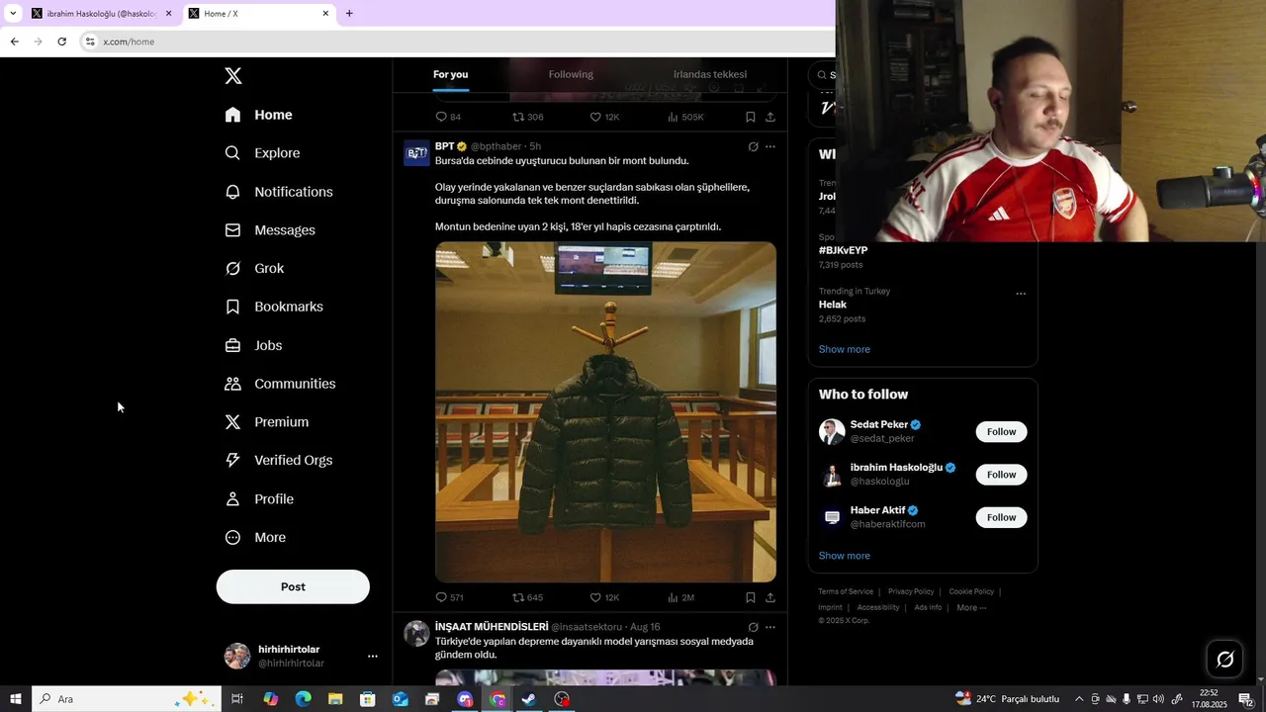Bookmark the top post
This screenshot has width=1266, height=712.
click(751, 117)
